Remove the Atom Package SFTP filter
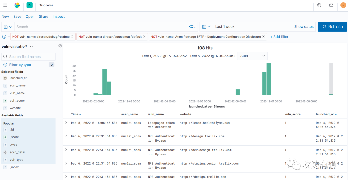The height and width of the screenshot is (180, 348). 264,37
